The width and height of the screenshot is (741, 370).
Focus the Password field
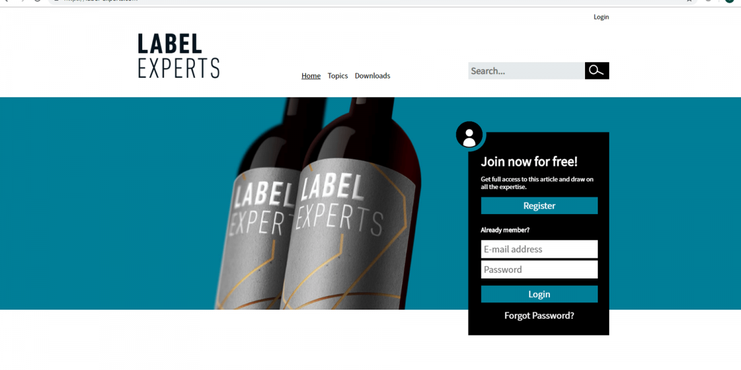[x=539, y=269]
